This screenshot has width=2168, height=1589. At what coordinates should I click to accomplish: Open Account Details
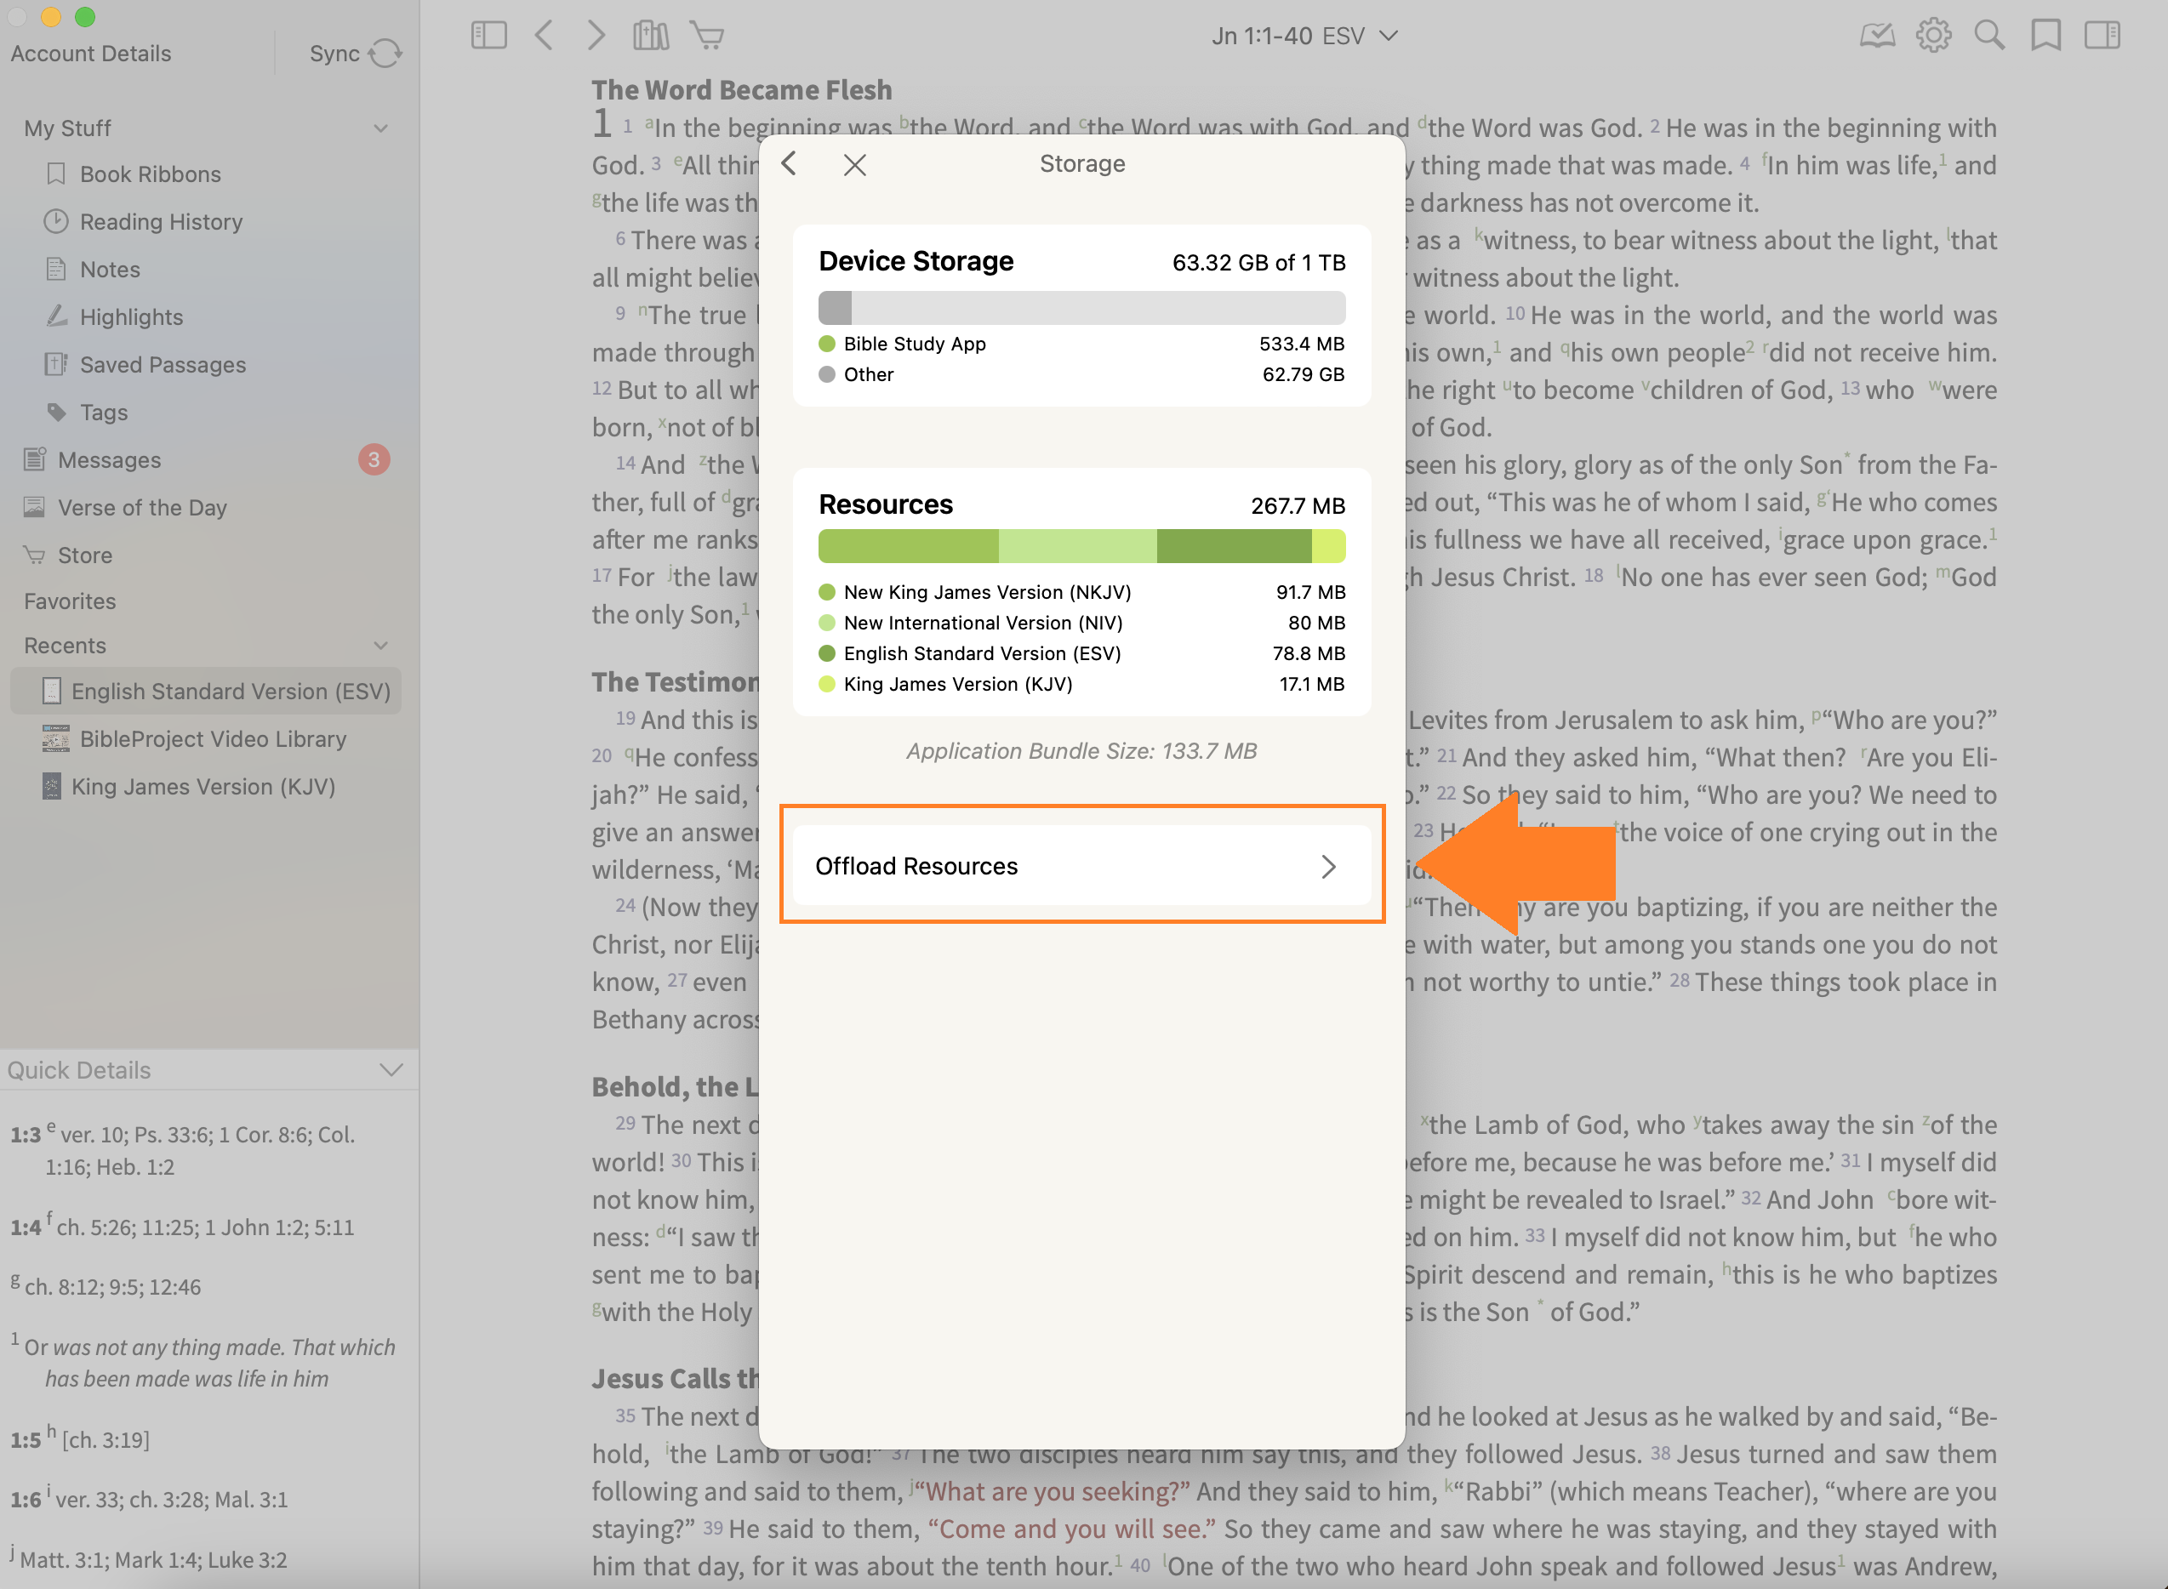(x=91, y=54)
